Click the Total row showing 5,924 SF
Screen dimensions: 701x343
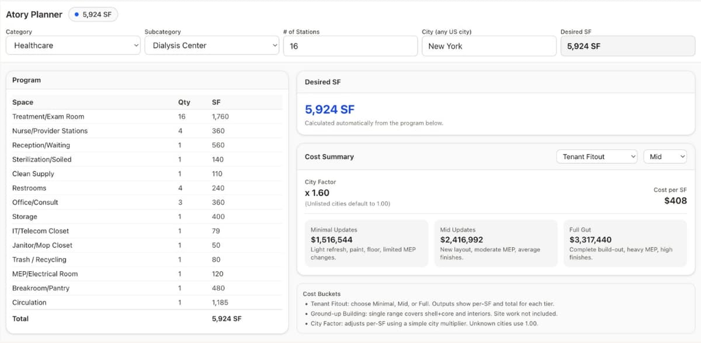pyautogui.click(x=117, y=318)
